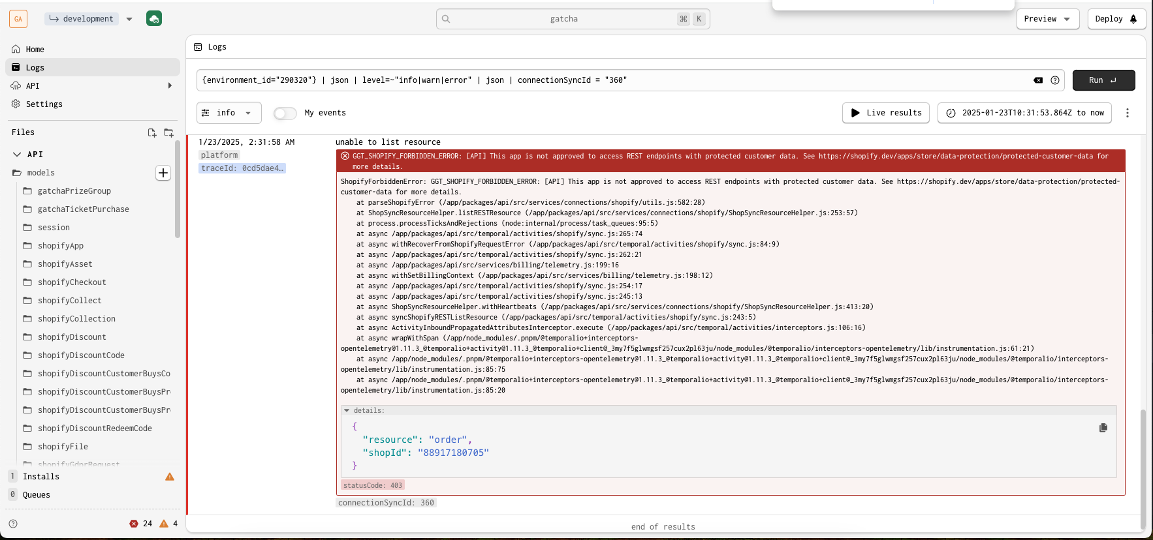
Task: Click the new folder icon
Action: point(168,132)
